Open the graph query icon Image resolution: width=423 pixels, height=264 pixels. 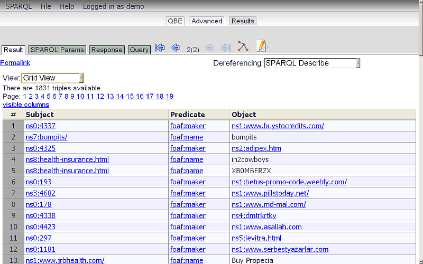(243, 46)
